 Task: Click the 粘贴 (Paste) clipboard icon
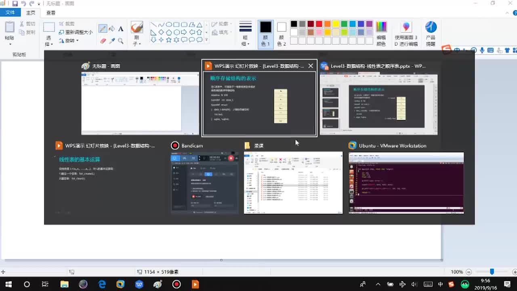pos(9,27)
